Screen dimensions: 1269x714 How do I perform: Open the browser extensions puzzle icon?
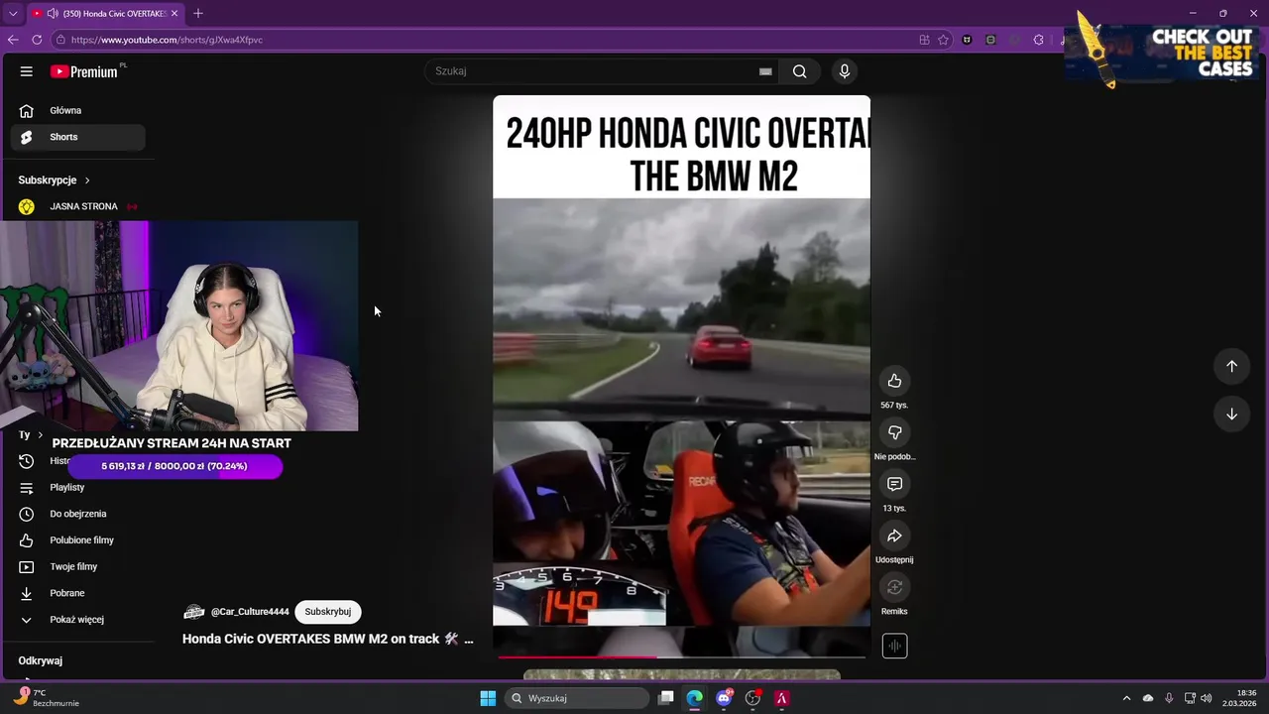pos(1038,40)
